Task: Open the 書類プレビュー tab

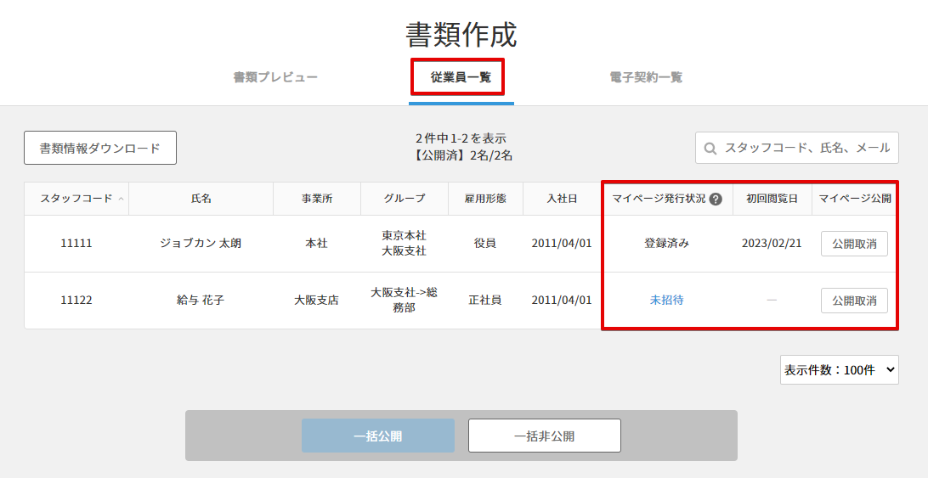Action: tap(275, 77)
